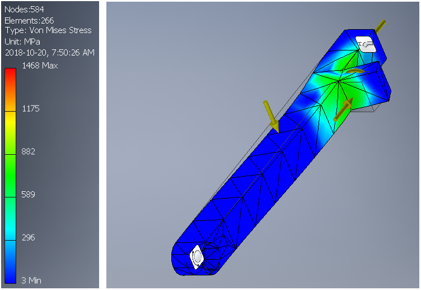Click the curved moment glyph on the beam top
Image resolution: width=421 pixels, height=290 pixels.
coord(355,71)
